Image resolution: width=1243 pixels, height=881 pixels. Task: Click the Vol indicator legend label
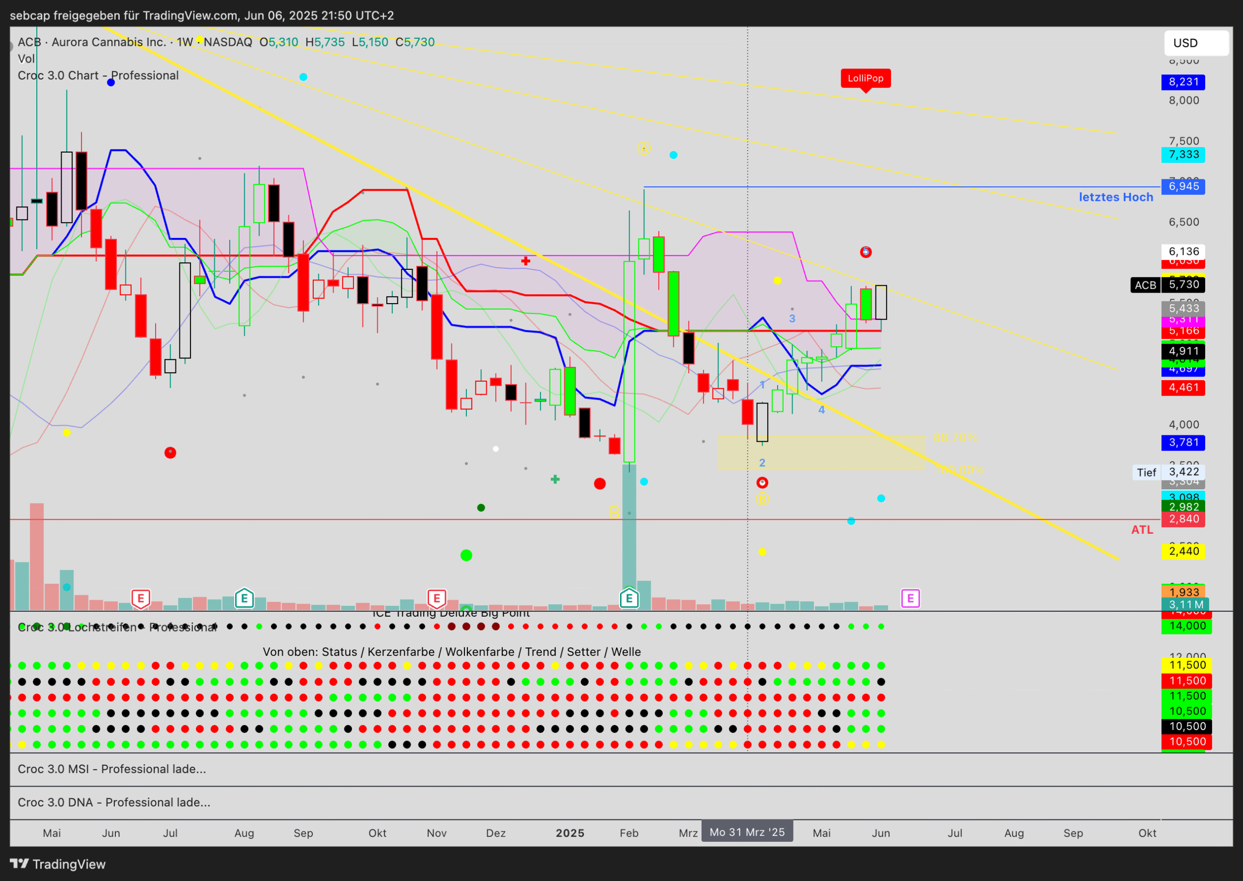point(26,59)
